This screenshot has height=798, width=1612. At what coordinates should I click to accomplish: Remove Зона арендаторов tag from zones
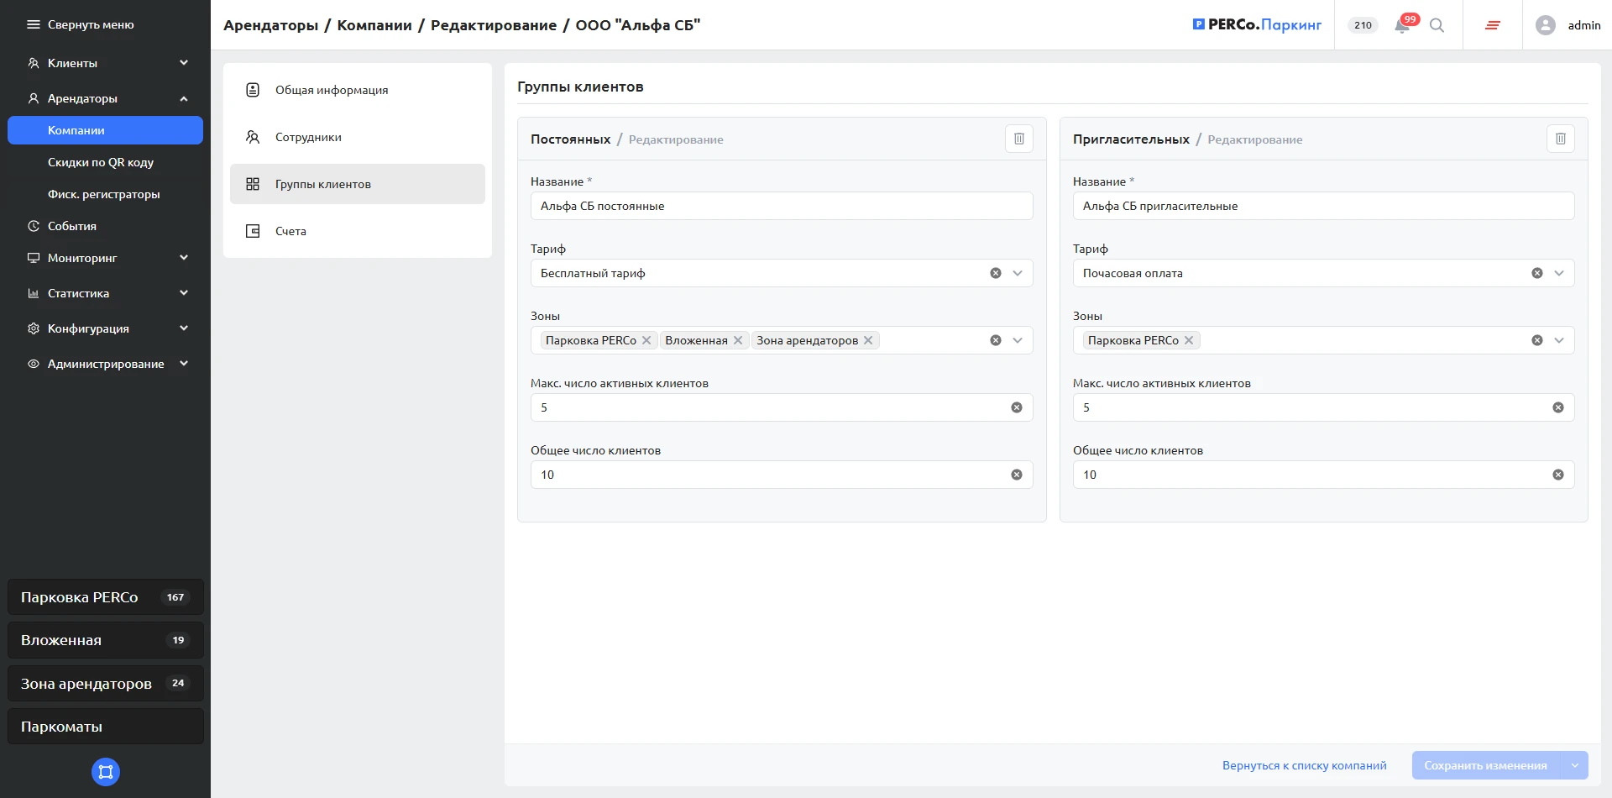868,340
